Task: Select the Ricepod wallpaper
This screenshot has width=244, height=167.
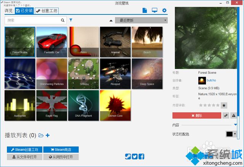Action: [x=115, y=74]
